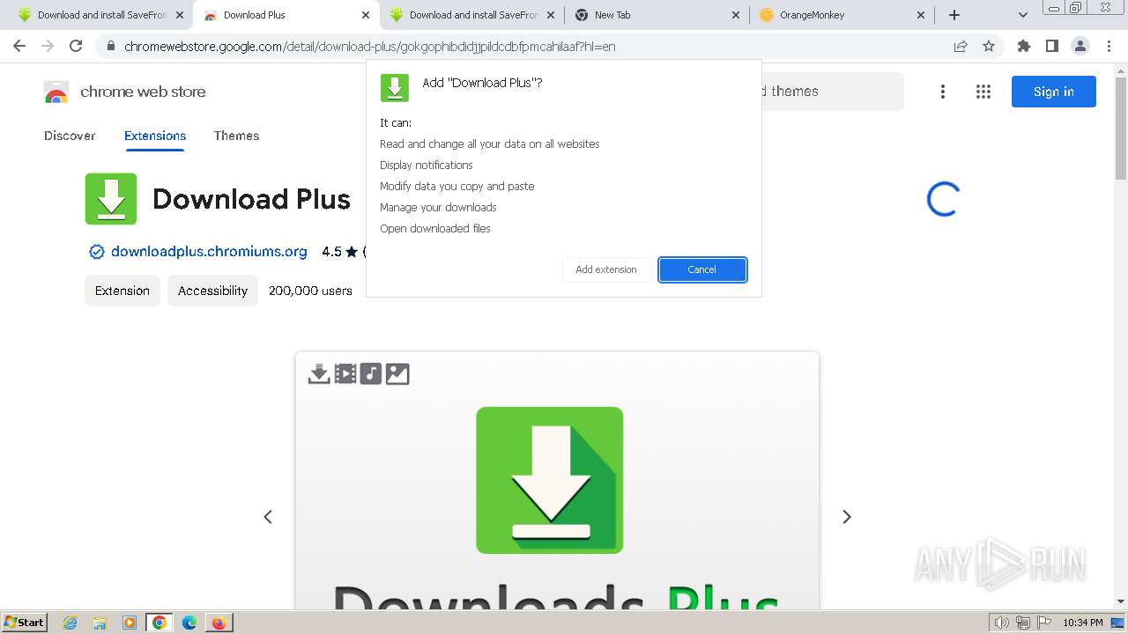Click the Extension category chip

[122, 291]
